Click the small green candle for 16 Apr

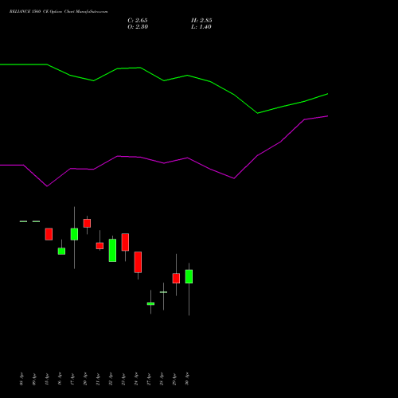pos(61,251)
